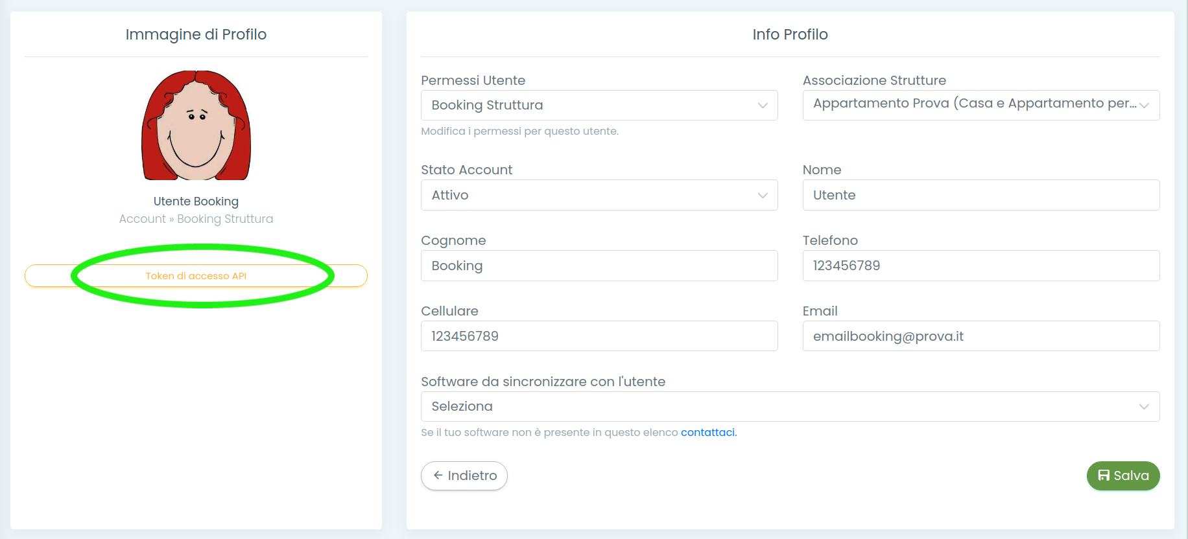This screenshot has height=539, width=1188.
Task: Click the red-haired profile avatar image
Action: [196, 126]
